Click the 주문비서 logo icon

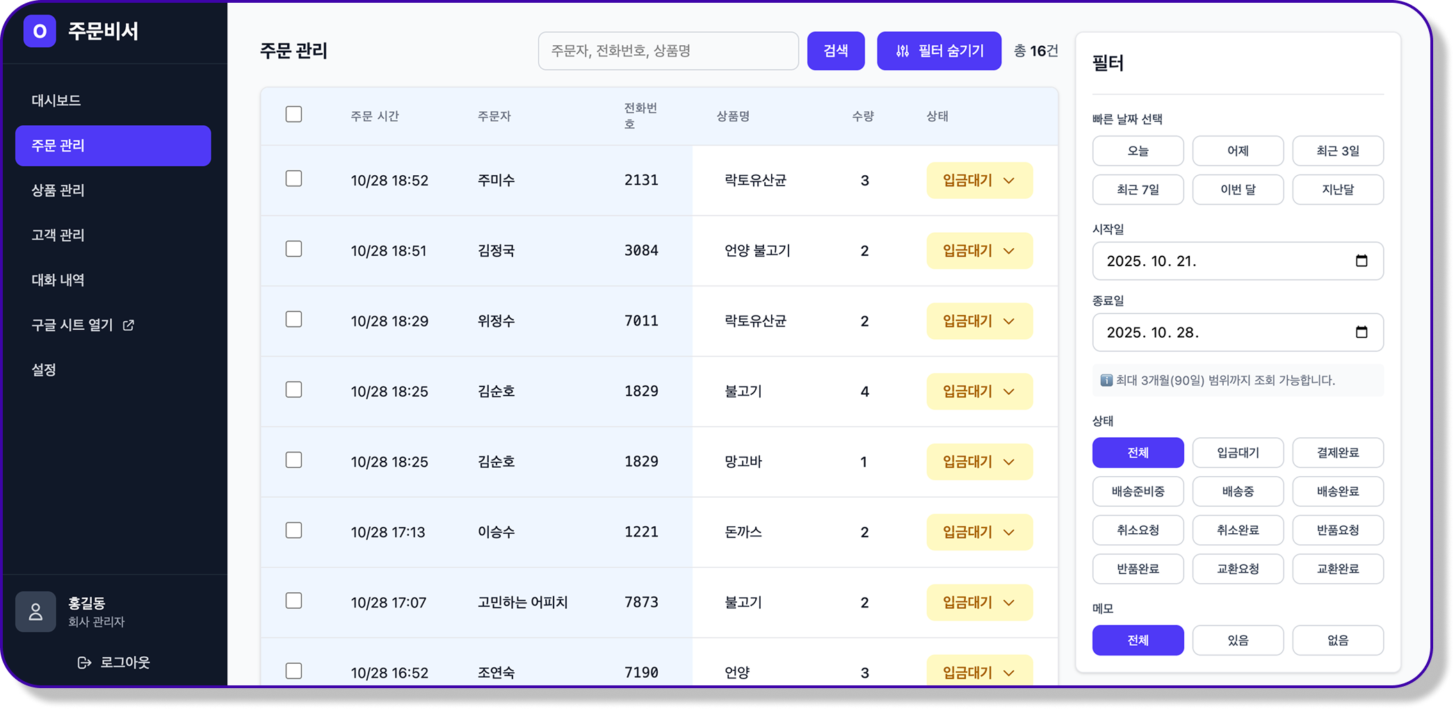coord(40,31)
